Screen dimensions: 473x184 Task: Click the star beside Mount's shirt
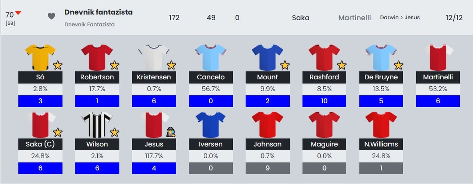(x=285, y=65)
